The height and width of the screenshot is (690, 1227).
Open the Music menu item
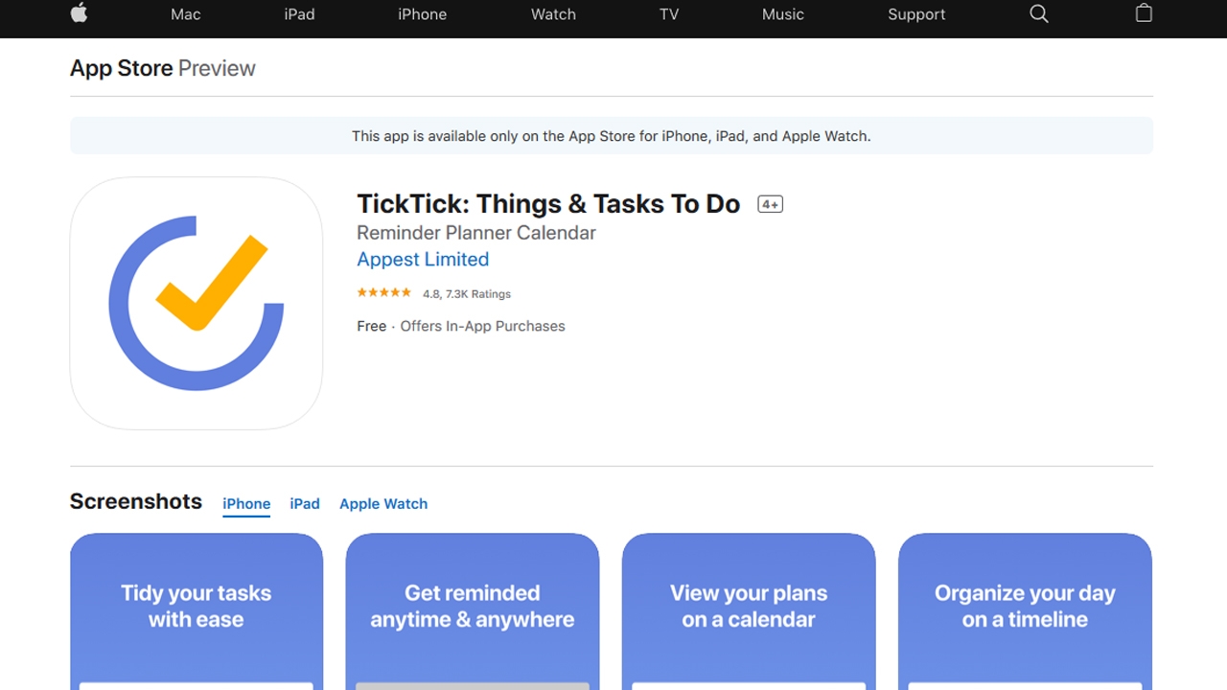[783, 14]
